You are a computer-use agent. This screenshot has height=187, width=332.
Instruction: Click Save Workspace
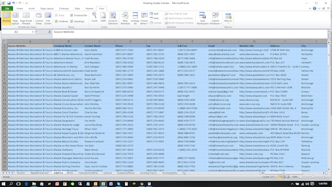pos(203,19)
